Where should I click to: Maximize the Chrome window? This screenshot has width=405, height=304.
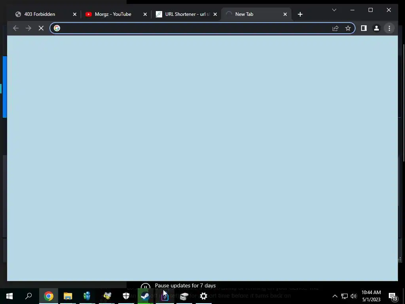pyautogui.click(x=370, y=10)
